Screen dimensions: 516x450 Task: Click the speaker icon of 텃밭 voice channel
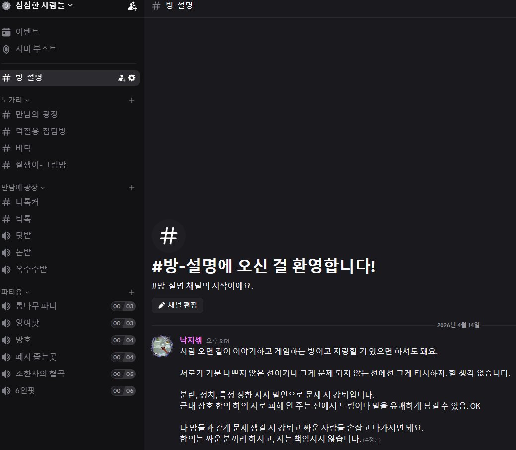pos(7,235)
